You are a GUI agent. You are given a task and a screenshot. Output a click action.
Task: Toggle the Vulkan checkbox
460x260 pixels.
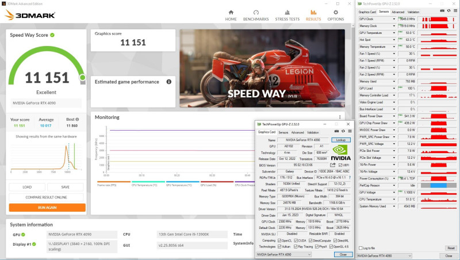[279, 247]
